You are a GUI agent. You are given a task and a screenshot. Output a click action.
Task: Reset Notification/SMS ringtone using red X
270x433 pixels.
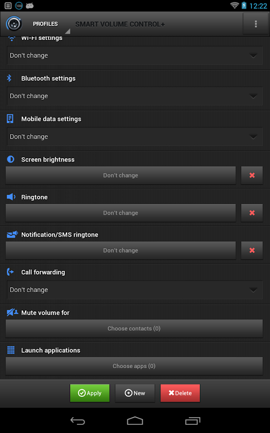[x=252, y=251]
